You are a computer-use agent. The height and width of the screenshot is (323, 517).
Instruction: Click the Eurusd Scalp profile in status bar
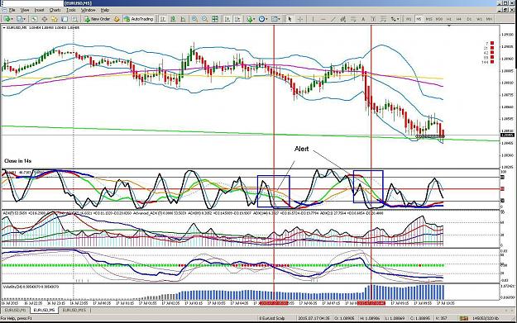pyautogui.click(x=271, y=318)
